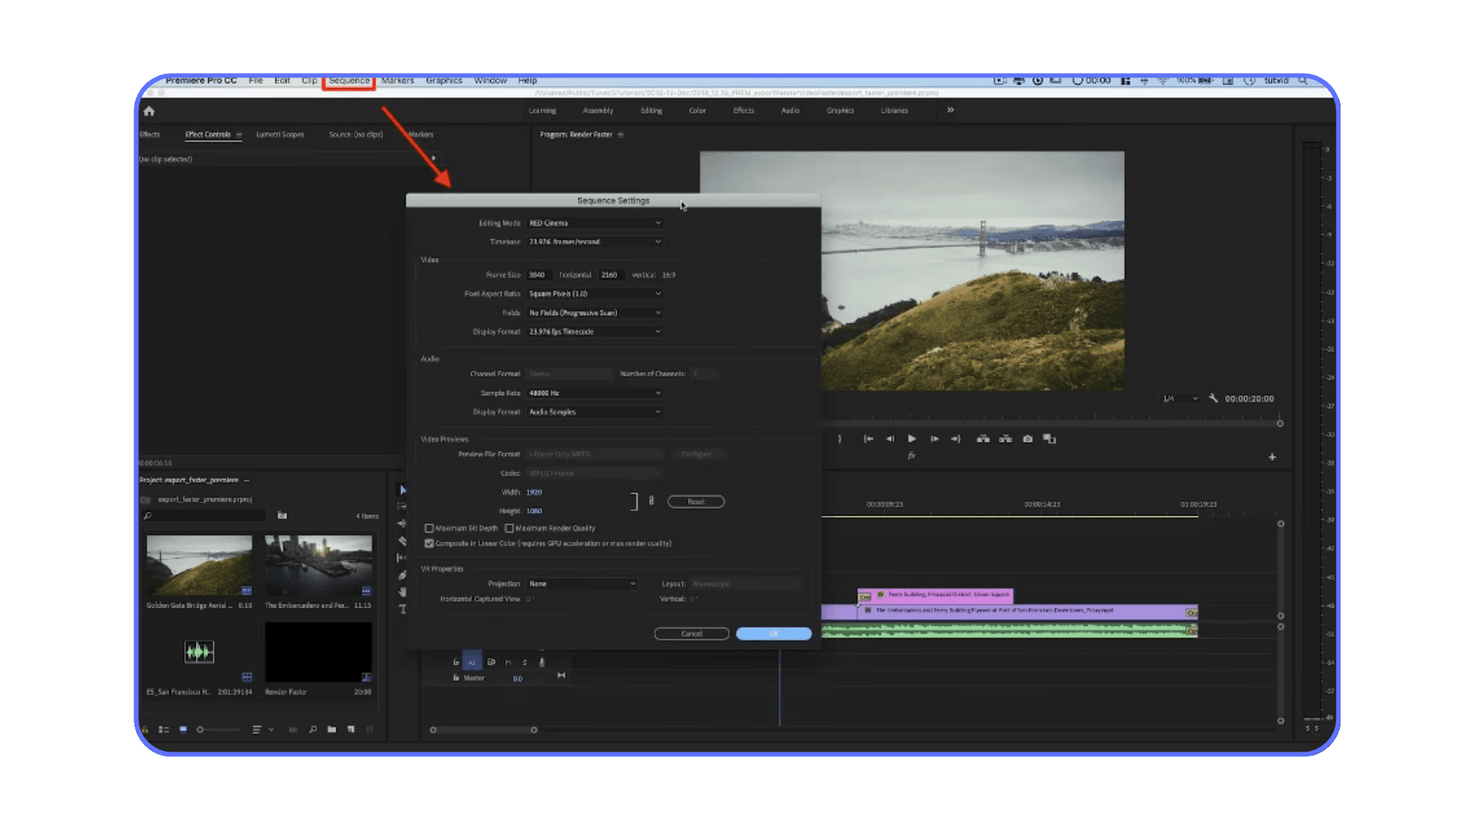Step back one frame in Program monitor
The width and height of the screenshot is (1475, 830).
[890, 439]
